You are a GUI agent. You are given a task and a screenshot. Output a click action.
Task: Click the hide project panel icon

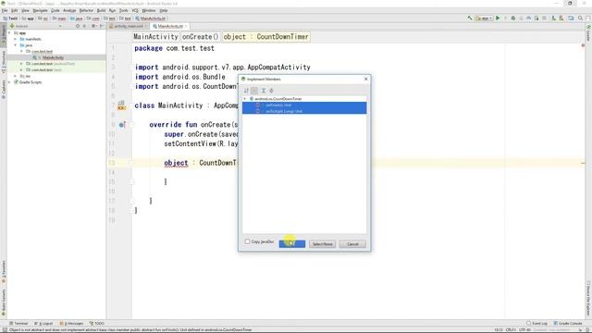[102, 26]
